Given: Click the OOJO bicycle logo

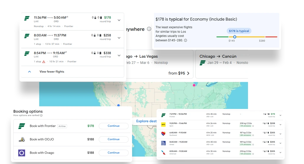Looking at the screenshot, I should (x=22, y=139).
